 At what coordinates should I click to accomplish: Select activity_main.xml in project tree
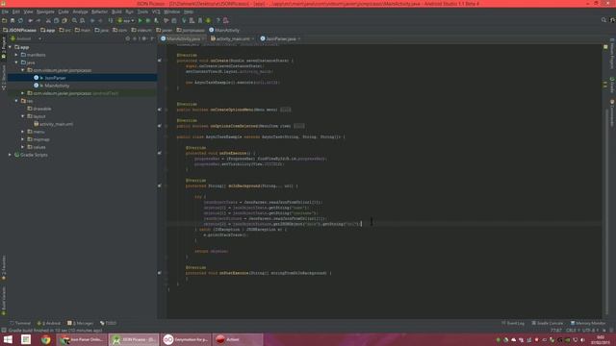click(x=56, y=124)
